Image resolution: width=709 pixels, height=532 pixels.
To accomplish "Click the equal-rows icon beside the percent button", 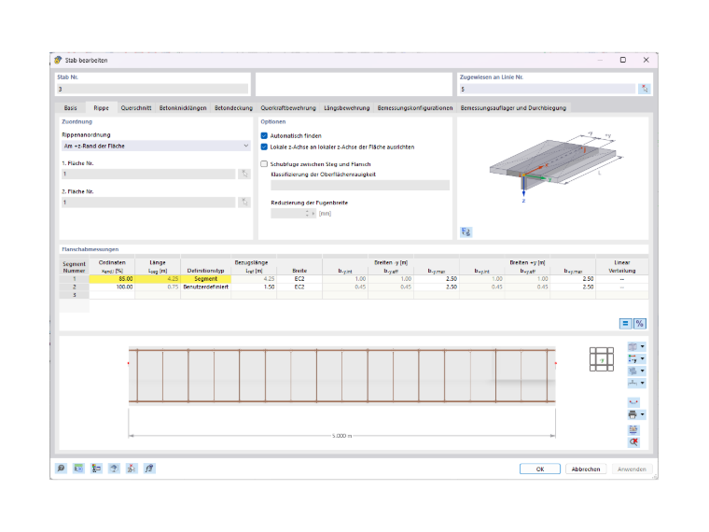I will [x=625, y=324].
